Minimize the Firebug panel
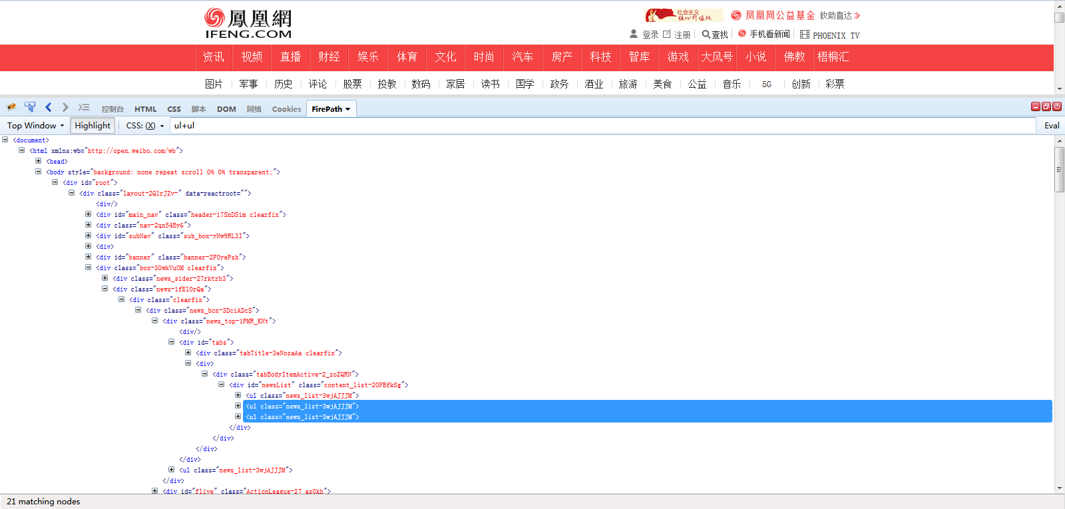This screenshot has height=509, width=1065. click(1036, 106)
